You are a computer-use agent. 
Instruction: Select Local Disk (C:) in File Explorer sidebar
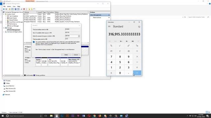pyautogui.click(x=10, y=86)
